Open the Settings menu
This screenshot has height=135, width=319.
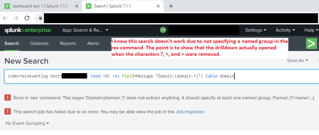[x=256, y=30]
